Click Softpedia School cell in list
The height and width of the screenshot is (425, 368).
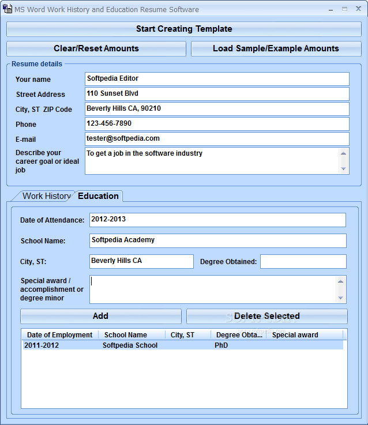(130, 345)
